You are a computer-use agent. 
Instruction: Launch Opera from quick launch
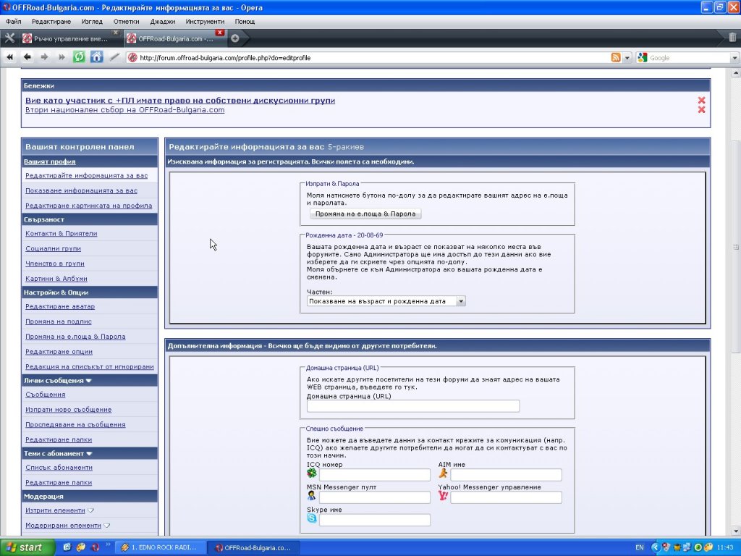click(x=95, y=547)
